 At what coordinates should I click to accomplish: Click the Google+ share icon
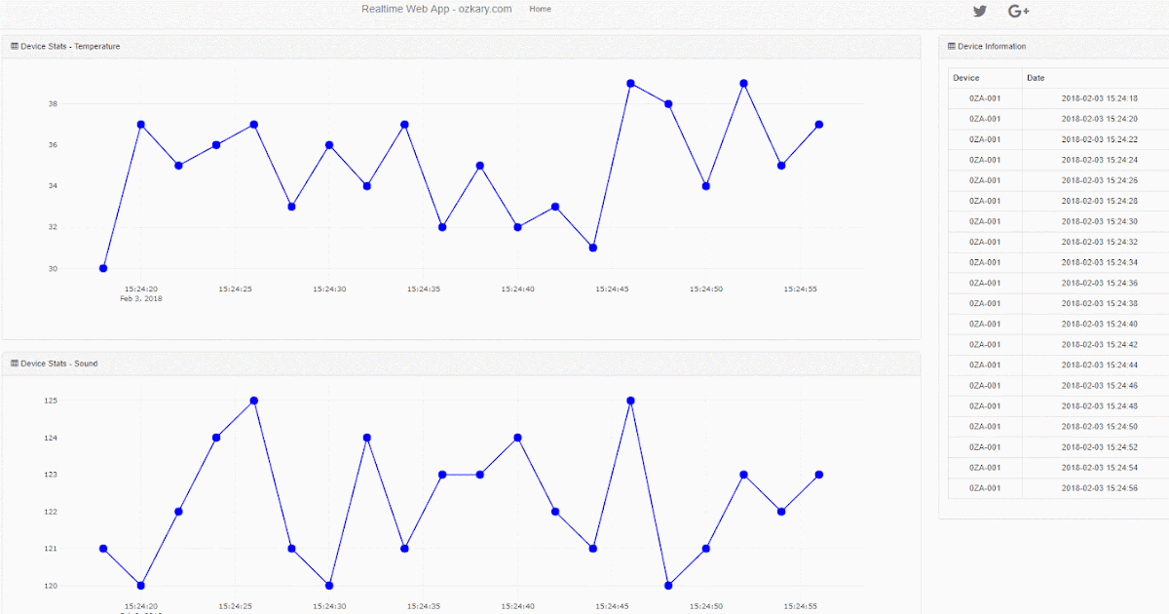(1019, 11)
